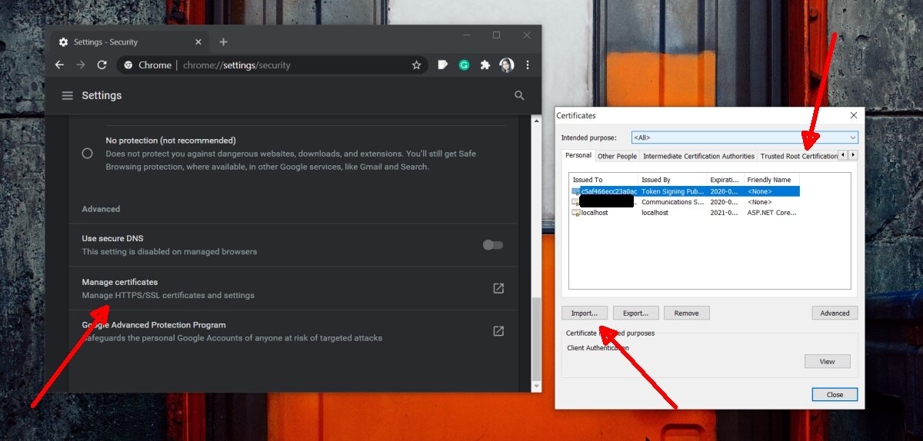Expand the Intended purpose dropdown

(852, 138)
